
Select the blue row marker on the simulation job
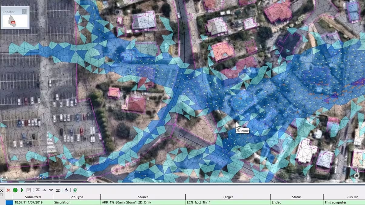[9, 202]
